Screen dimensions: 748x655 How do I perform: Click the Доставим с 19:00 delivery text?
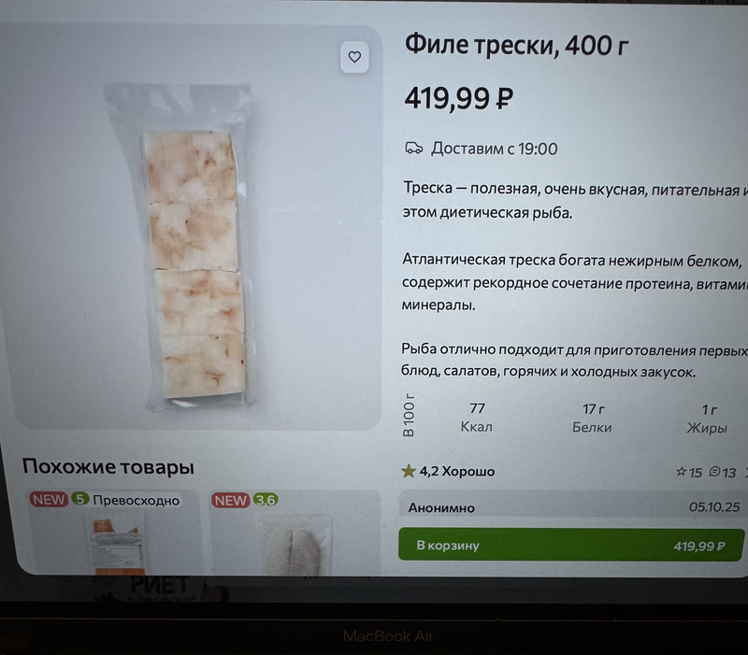tap(495, 149)
